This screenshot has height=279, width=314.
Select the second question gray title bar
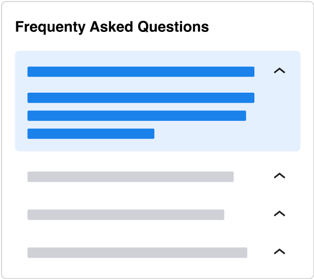[130, 177]
